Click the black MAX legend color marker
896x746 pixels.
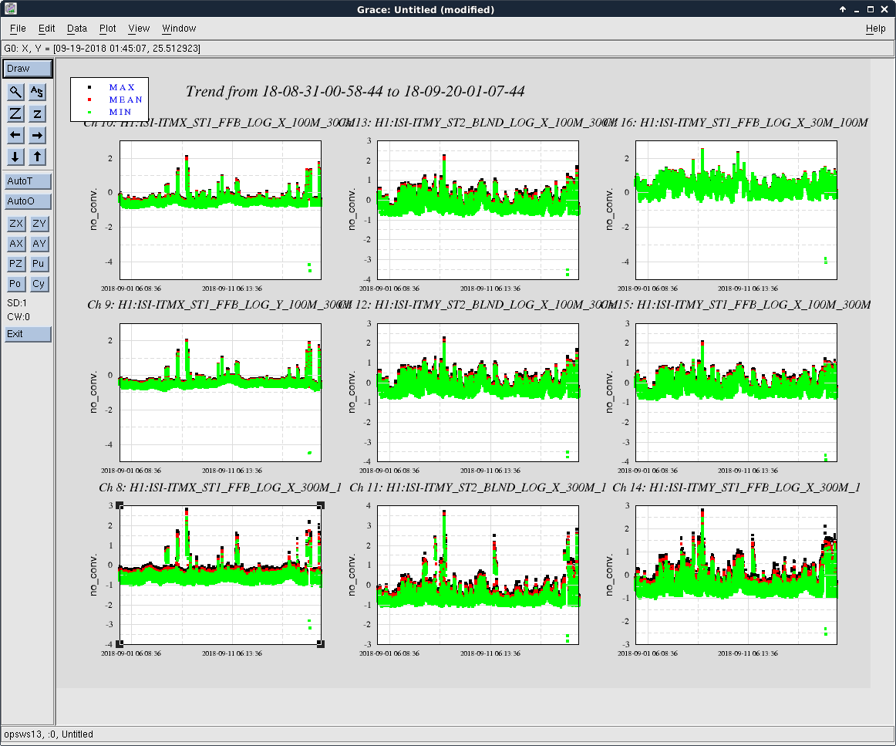pos(89,87)
